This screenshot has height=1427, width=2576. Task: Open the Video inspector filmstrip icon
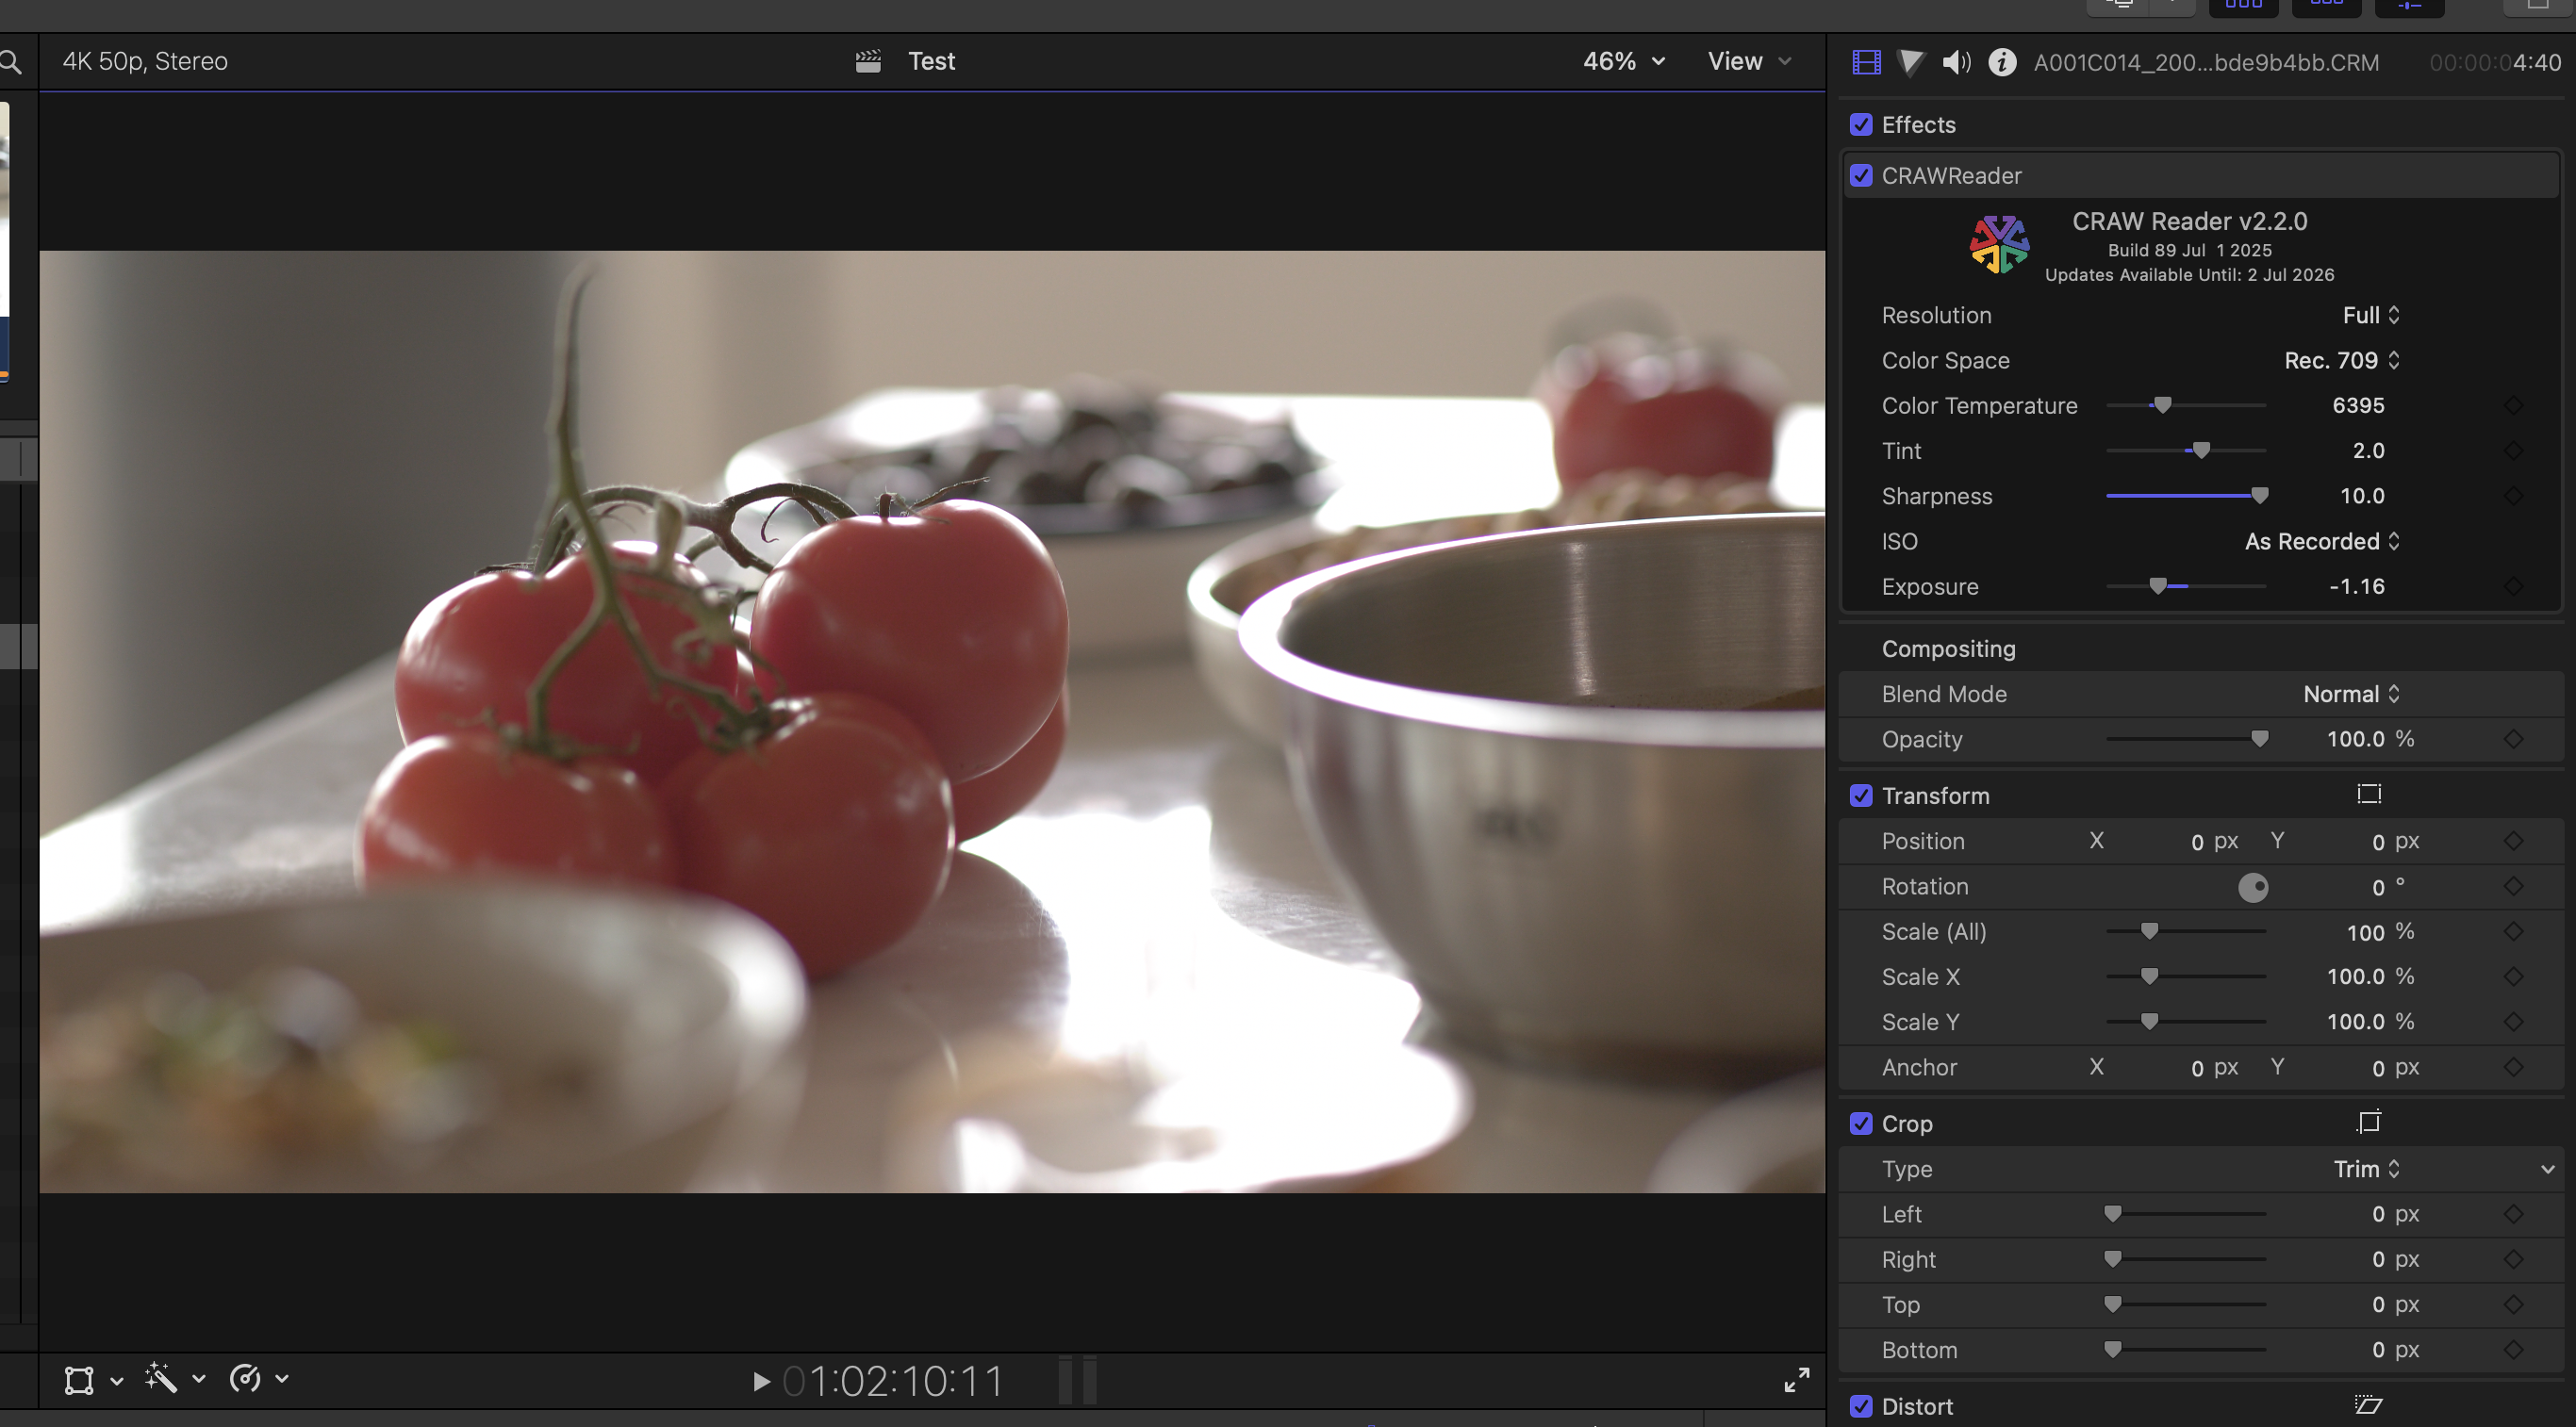1866,62
